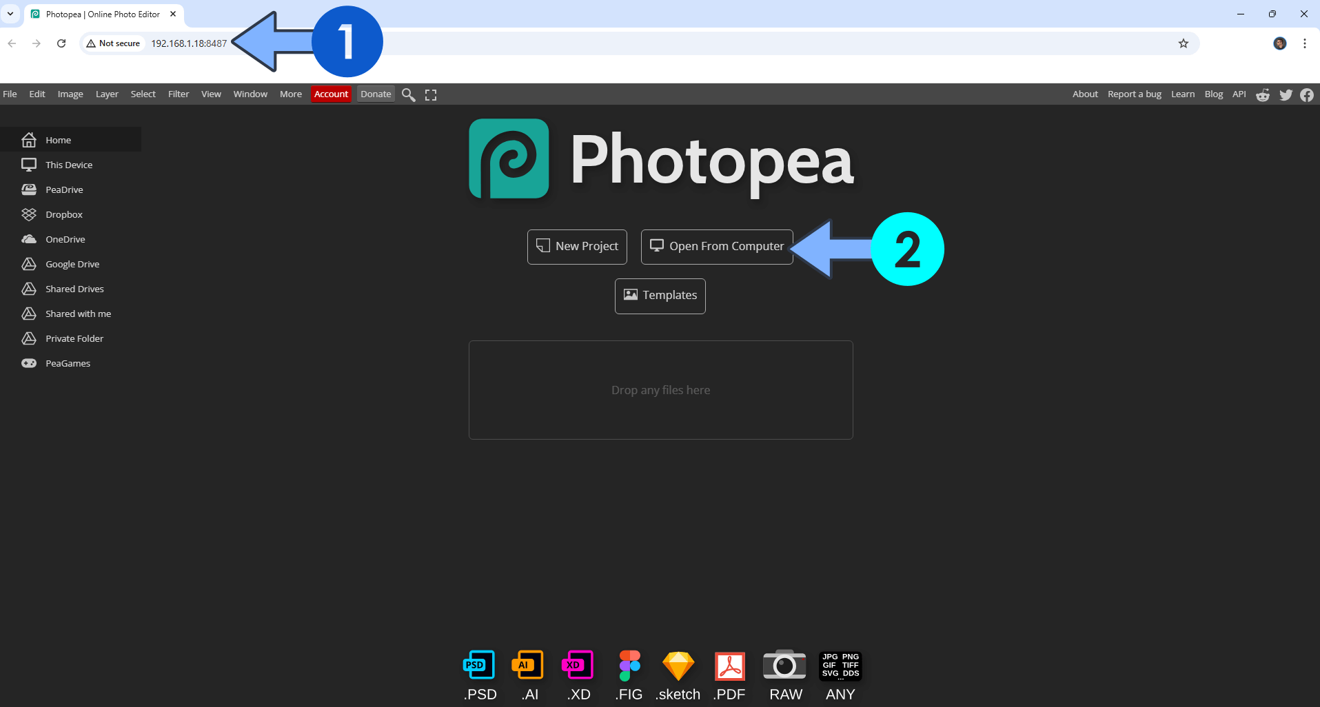Open the Home section in the sidebar
Screen dimensions: 1320x707
tap(70, 140)
